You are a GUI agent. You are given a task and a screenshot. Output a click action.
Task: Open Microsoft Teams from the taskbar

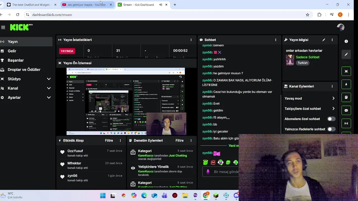(x=164, y=196)
